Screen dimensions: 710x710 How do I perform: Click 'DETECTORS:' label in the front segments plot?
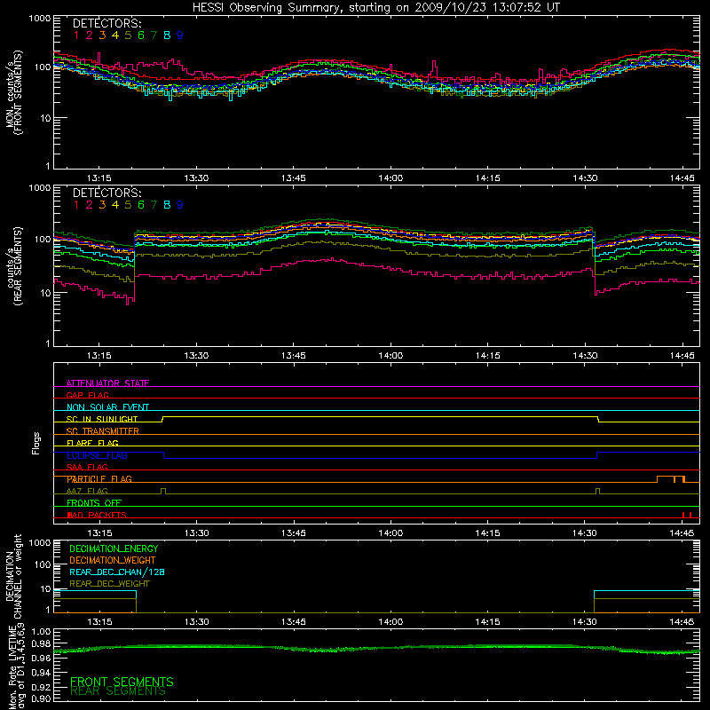click(x=107, y=24)
